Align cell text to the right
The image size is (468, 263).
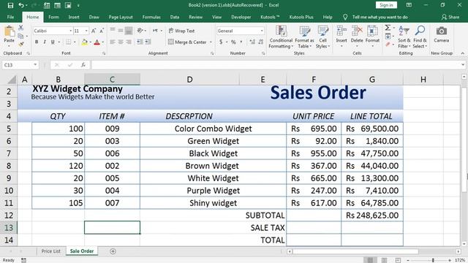coord(129,42)
